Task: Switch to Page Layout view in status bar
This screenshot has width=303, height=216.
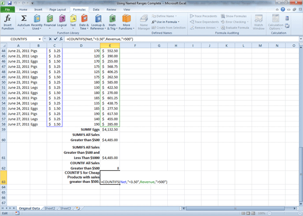Action: coord(248,213)
